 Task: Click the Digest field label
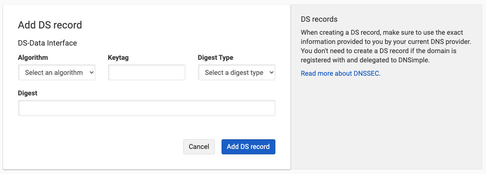[x=28, y=93]
